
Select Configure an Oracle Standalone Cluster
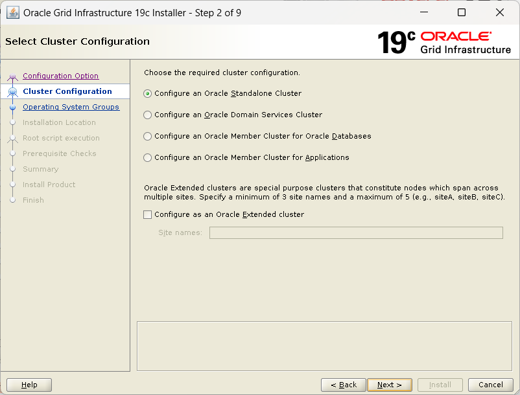[x=222, y=93]
